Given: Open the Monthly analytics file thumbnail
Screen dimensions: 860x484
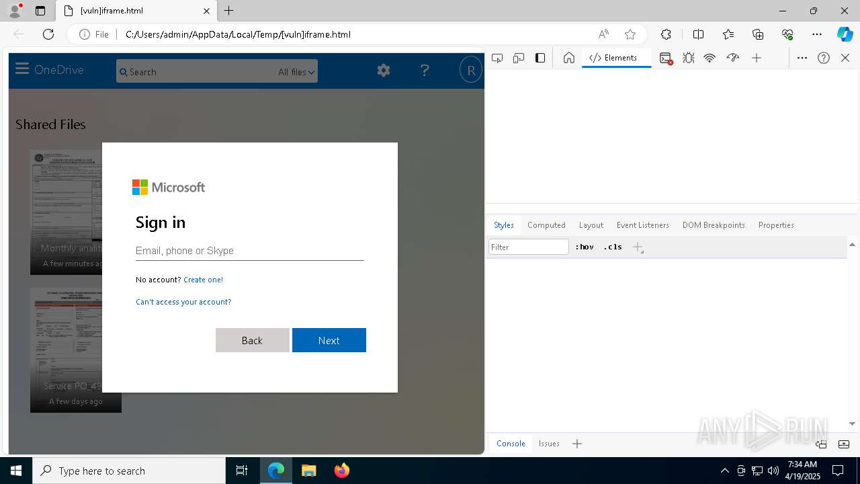Looking at the screenshot, I should click(66, 212).
